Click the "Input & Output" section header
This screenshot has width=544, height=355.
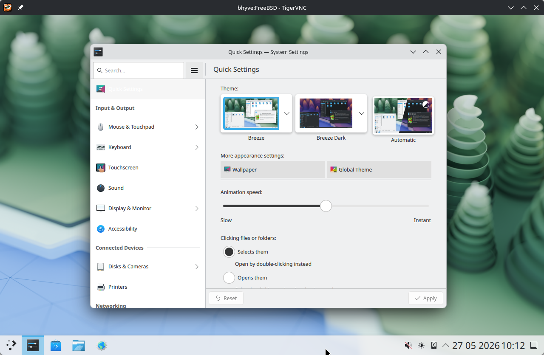(115, 108)
